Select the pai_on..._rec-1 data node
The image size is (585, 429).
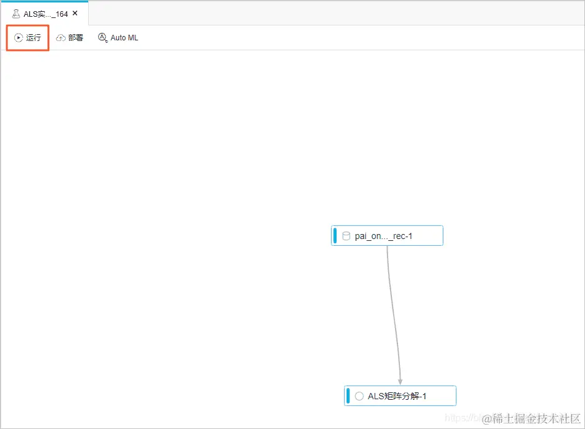387,236
